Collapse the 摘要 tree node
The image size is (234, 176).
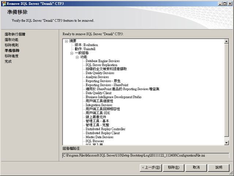pyautogui.click(x=67, y=41)
